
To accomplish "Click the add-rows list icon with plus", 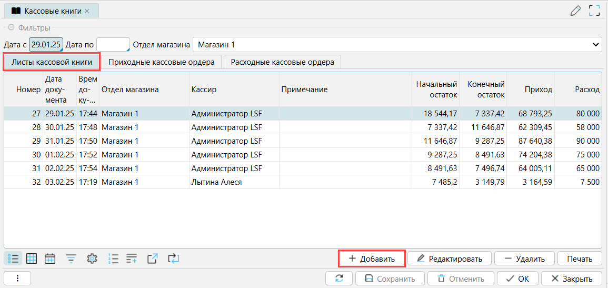I will 132,259.
